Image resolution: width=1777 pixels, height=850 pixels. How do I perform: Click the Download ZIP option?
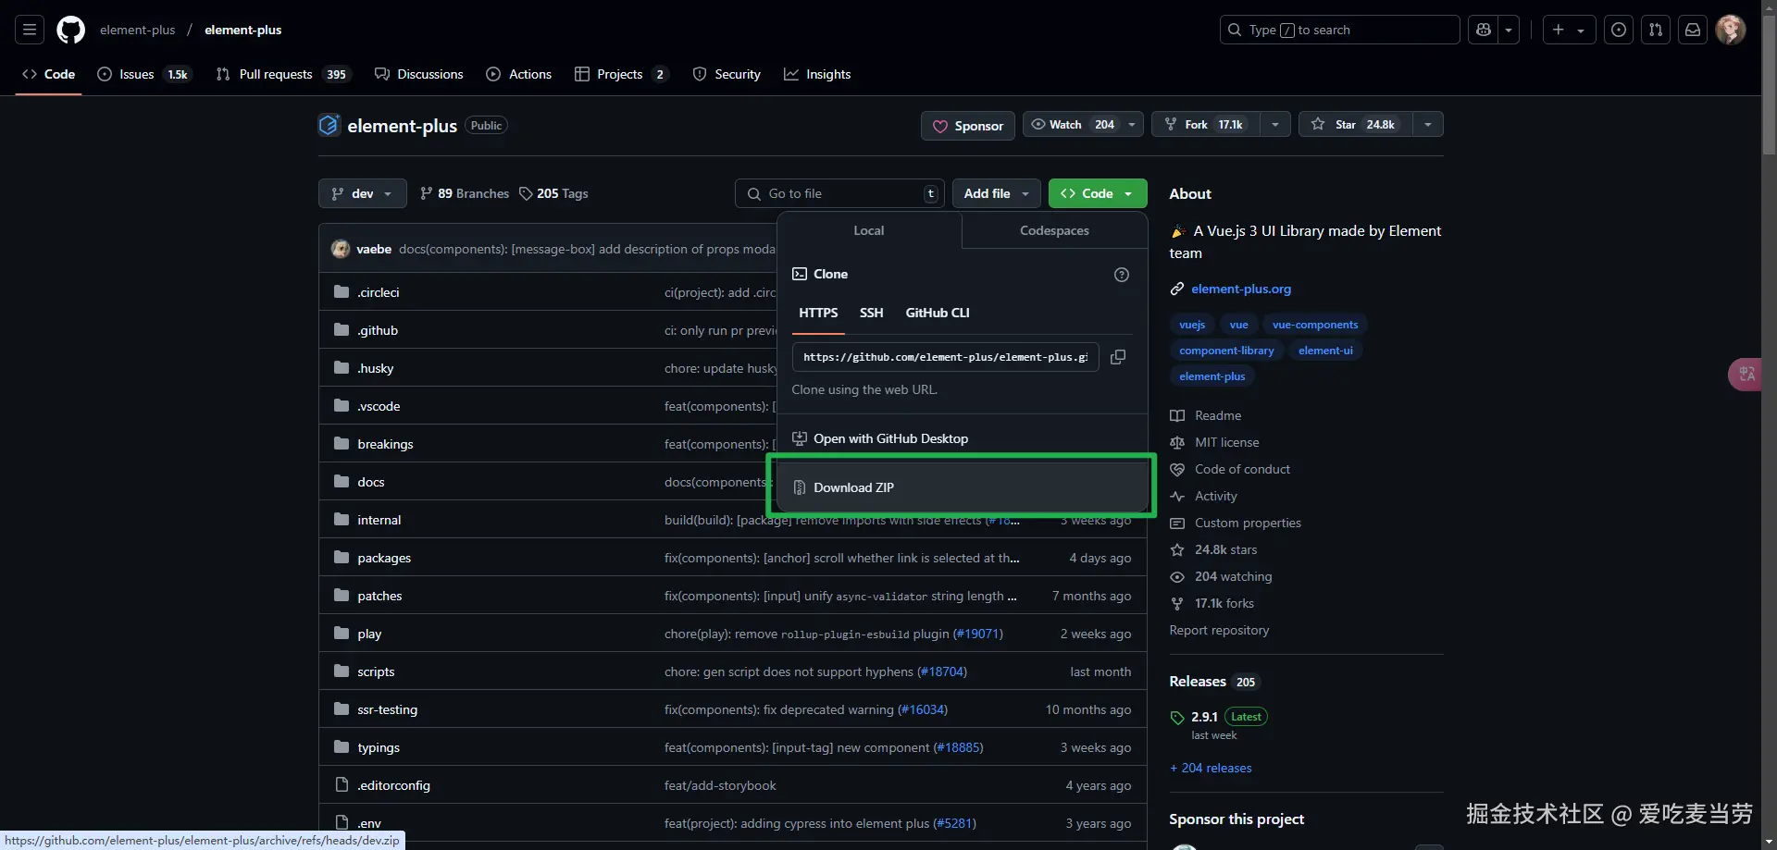tap(962, 487)
